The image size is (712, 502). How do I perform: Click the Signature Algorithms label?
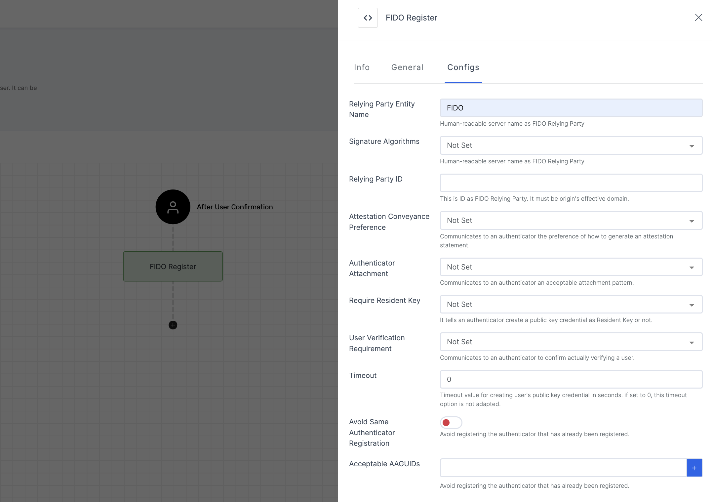384,142
